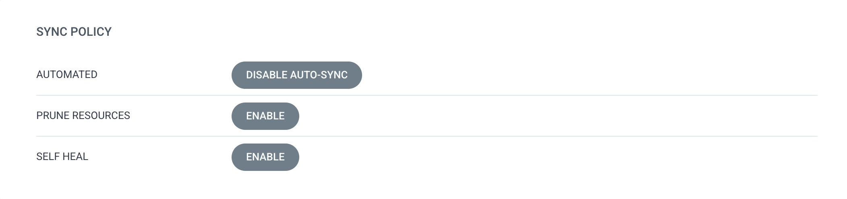This screenshot has height=199, width=847.
Task: Click the AUTOMATED label
Action: (x=67, y=75)
